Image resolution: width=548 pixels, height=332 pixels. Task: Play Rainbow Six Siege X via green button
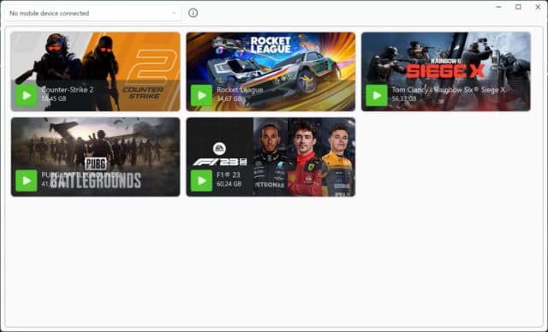(x=377, y=95)
